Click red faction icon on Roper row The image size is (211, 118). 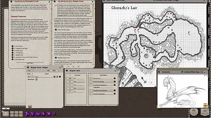coord(57,77)
